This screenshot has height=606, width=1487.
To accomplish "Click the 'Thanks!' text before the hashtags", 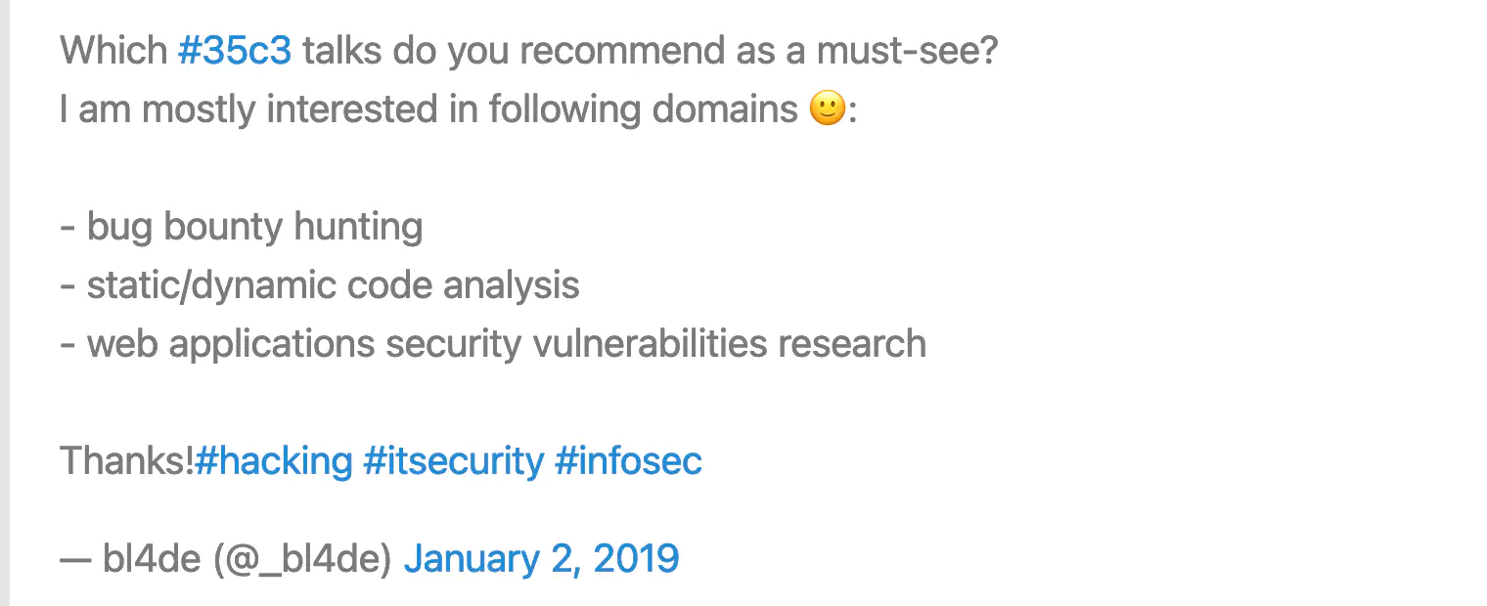I will pyautogui.click(x=127, y=460).
